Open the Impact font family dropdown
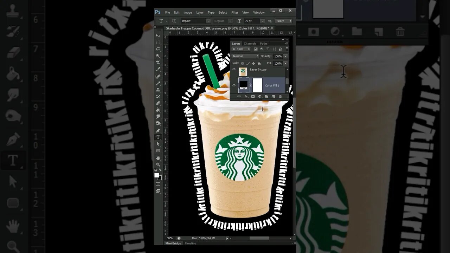Screen dimensions: 450x253 pyautogui.click(x=208, y=21)
